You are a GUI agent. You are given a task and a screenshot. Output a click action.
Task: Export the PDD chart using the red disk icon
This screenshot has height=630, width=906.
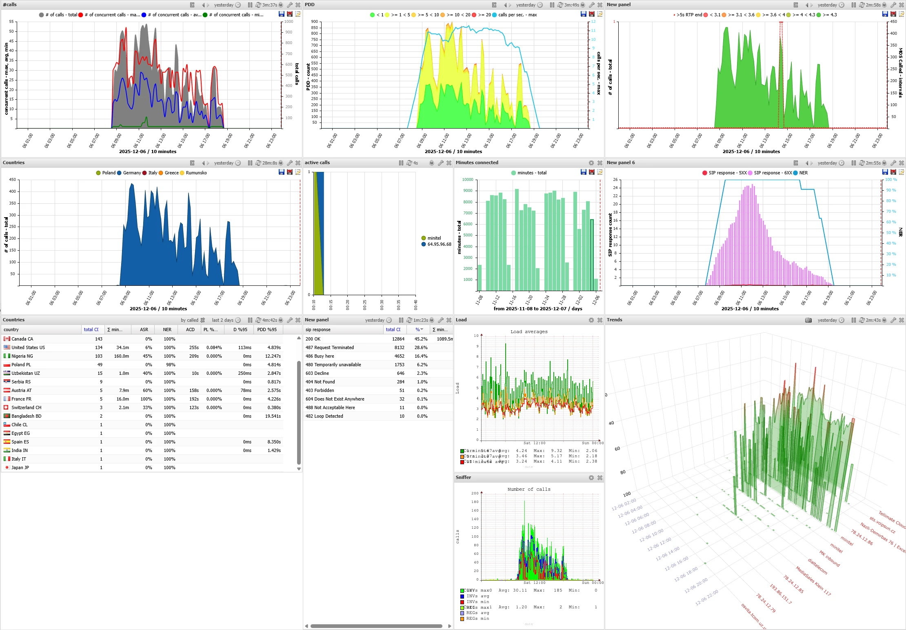pyautogui.click(x=591, y=13)
